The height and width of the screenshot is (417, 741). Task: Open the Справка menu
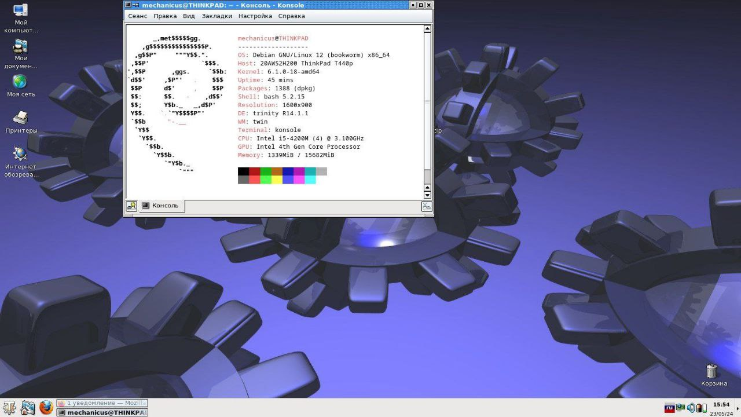291,16
